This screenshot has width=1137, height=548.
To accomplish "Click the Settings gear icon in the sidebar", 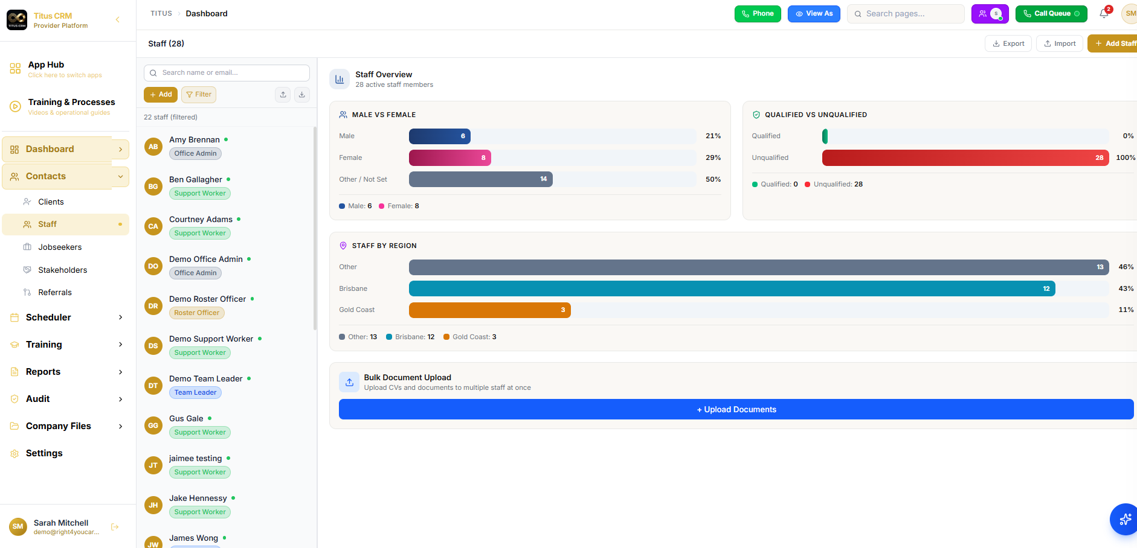I will 14,453.
